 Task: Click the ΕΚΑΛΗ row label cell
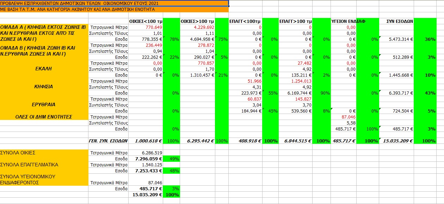[44, 69]
